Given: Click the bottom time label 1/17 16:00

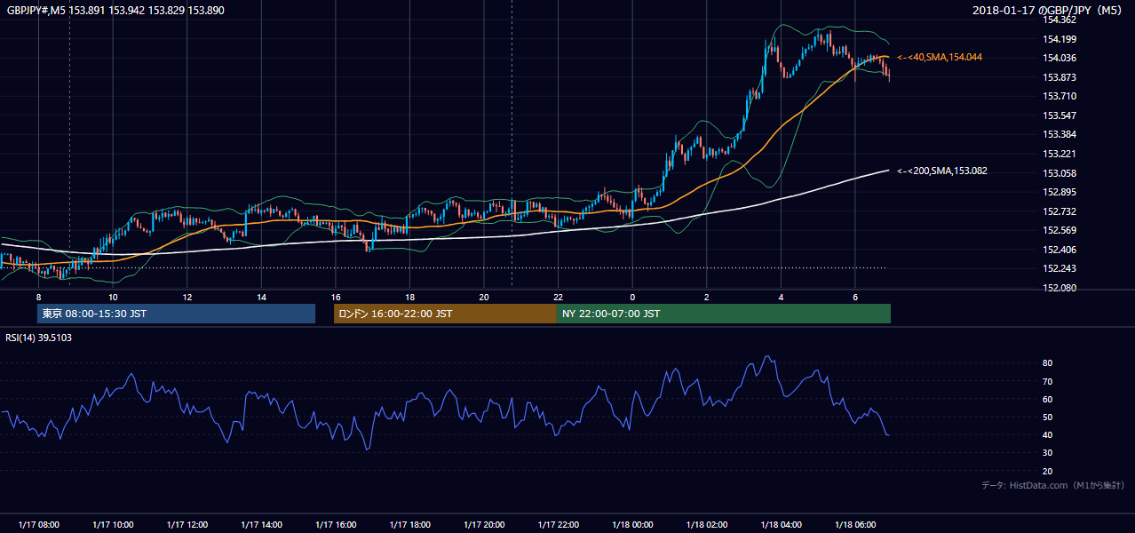Looking at the screenshot, I should click(x=336, y=524).
